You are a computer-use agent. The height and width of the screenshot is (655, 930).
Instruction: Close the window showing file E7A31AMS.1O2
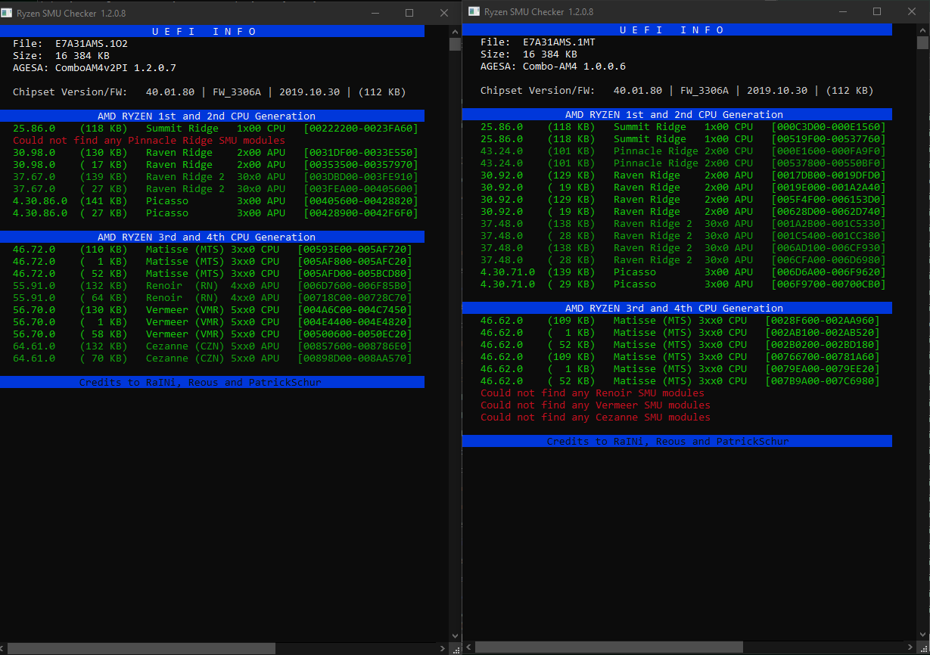click(444, 14)
